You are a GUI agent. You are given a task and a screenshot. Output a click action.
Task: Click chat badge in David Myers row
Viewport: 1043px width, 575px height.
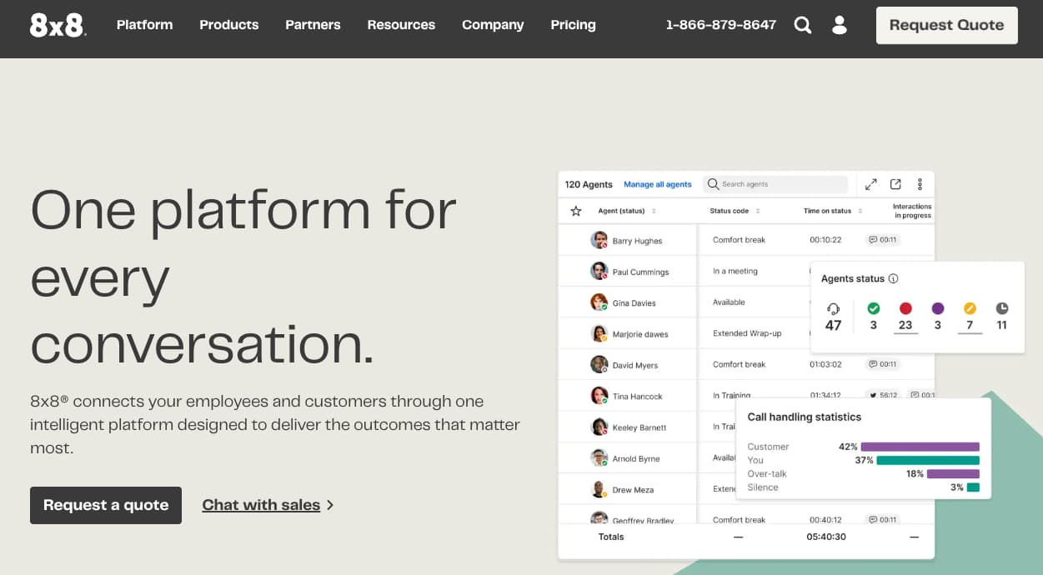pyautogui.click(x=883, y=364)
